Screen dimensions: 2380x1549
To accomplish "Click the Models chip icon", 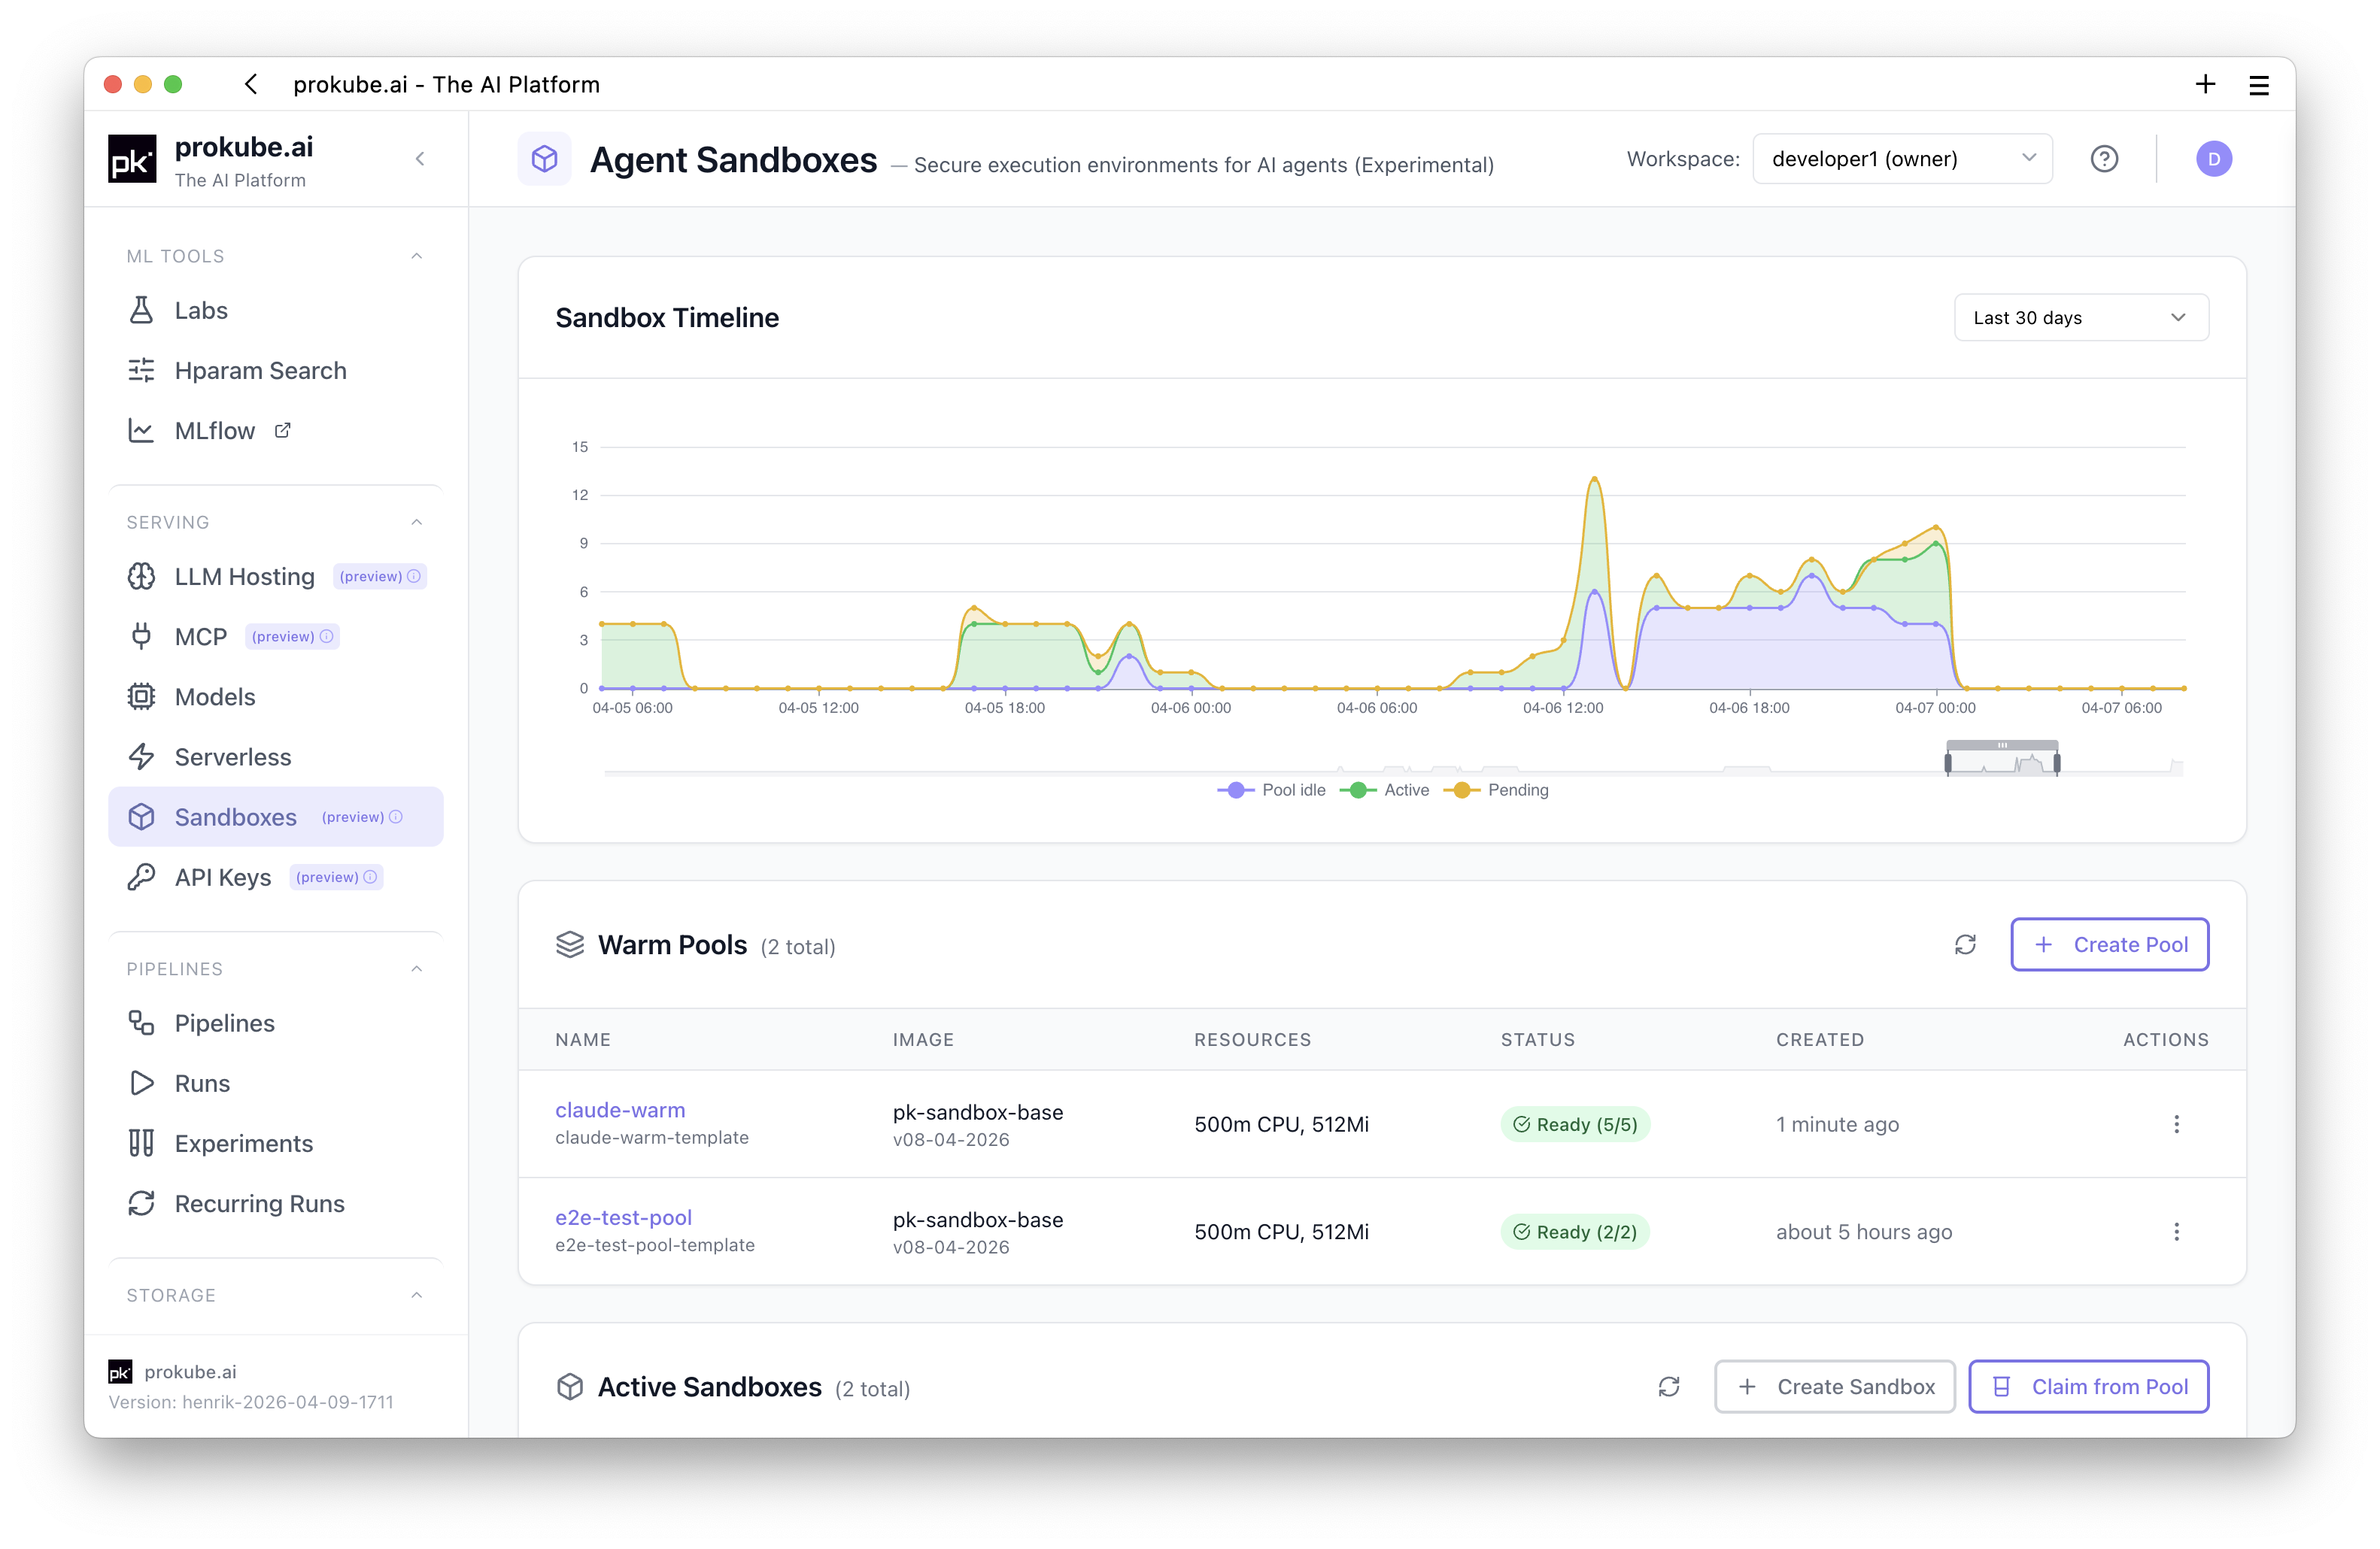I will tap(141, 696).
